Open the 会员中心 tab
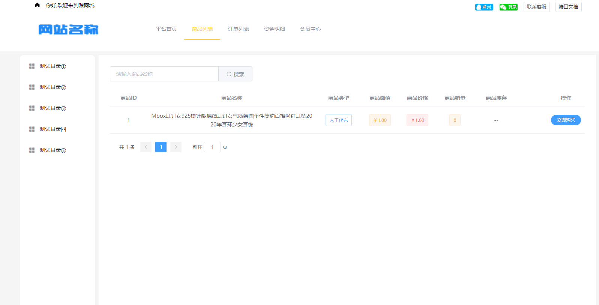The width and height of the screenshot is (599, 305). tap(310, 29)
